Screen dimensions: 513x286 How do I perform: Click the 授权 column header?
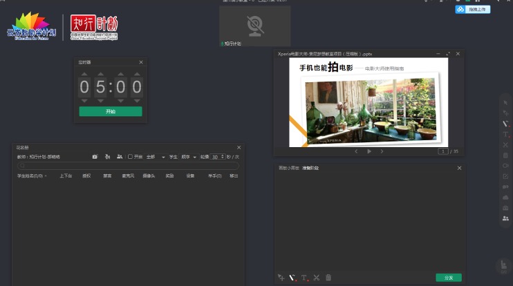tap(86, 176)
